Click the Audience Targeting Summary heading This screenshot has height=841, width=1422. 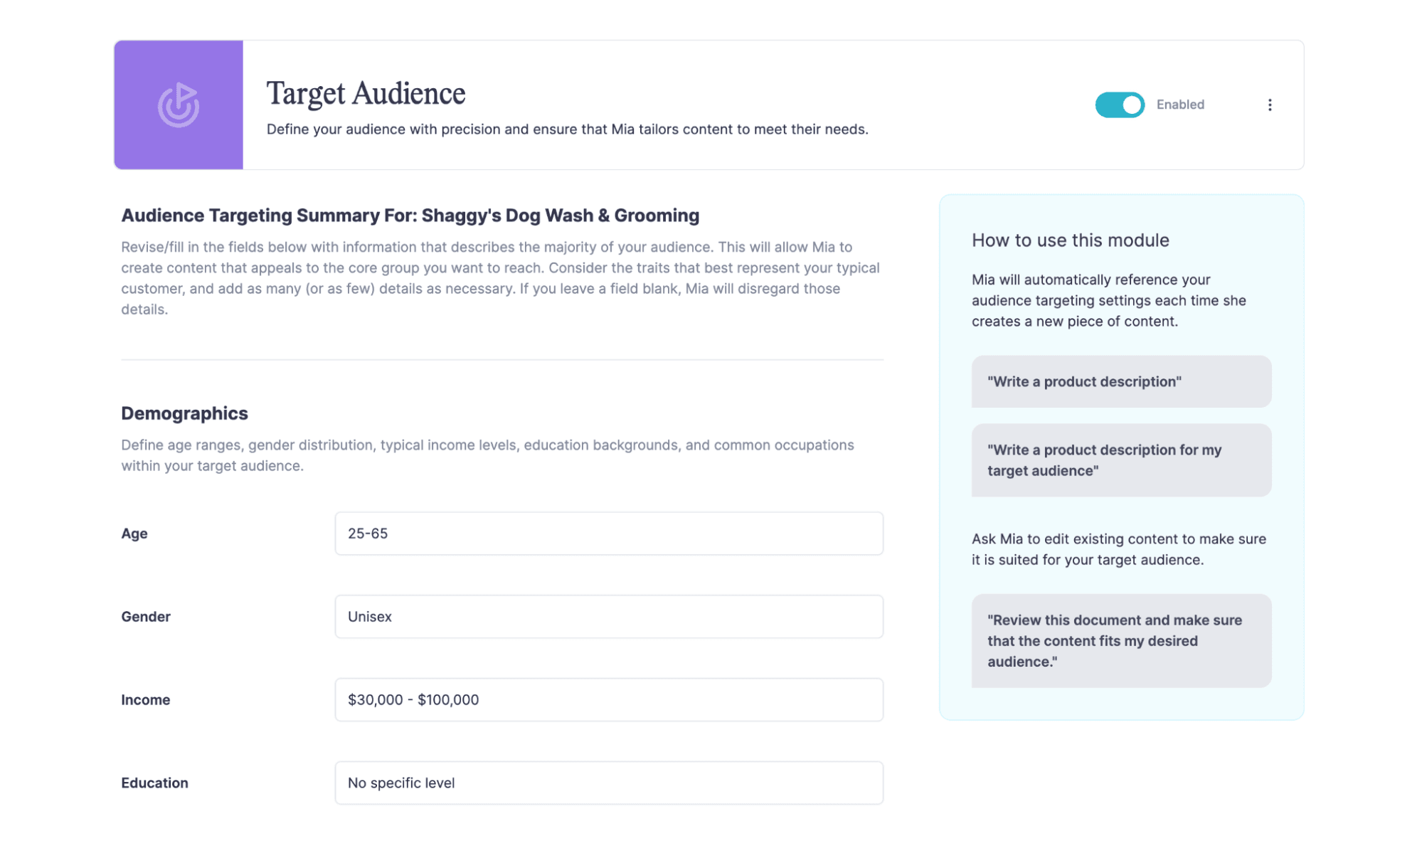(410, 216)
